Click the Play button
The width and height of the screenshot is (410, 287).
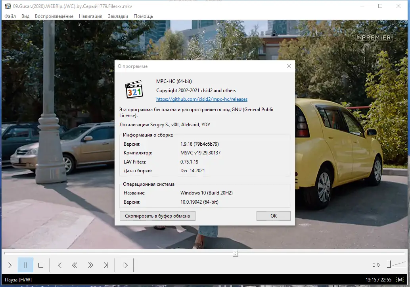coord(10,265)
